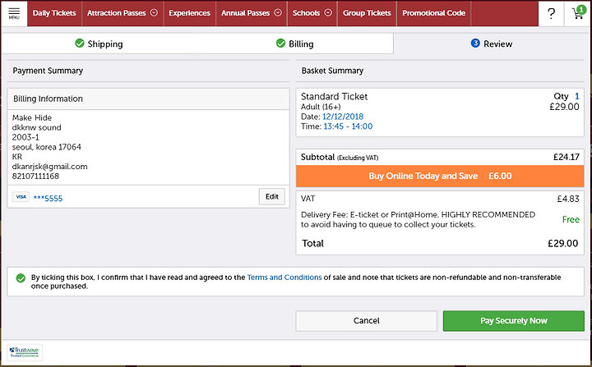Click the Adult (16+) label
The height and width of the screenshot is (367, 592).
click(321, 107)
